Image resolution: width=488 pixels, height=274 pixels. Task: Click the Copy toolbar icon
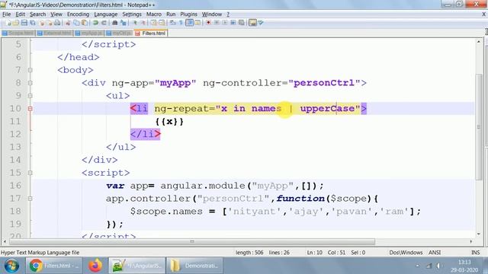[76, 23]
